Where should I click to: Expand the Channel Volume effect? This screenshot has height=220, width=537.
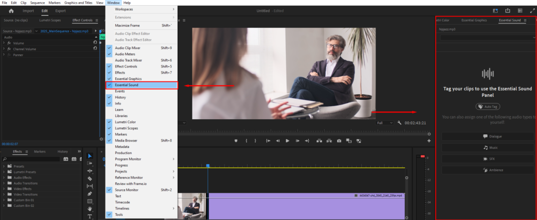click(x=4, y=49)
